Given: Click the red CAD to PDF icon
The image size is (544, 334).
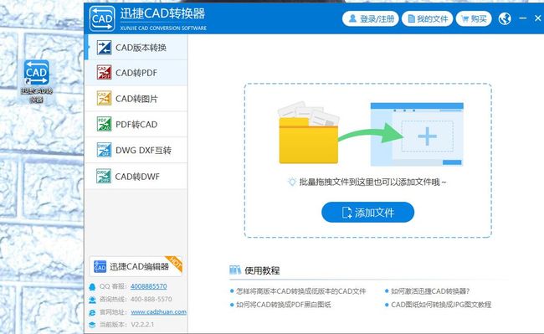Looking at the screenshot, I should [x=104, y=72].
